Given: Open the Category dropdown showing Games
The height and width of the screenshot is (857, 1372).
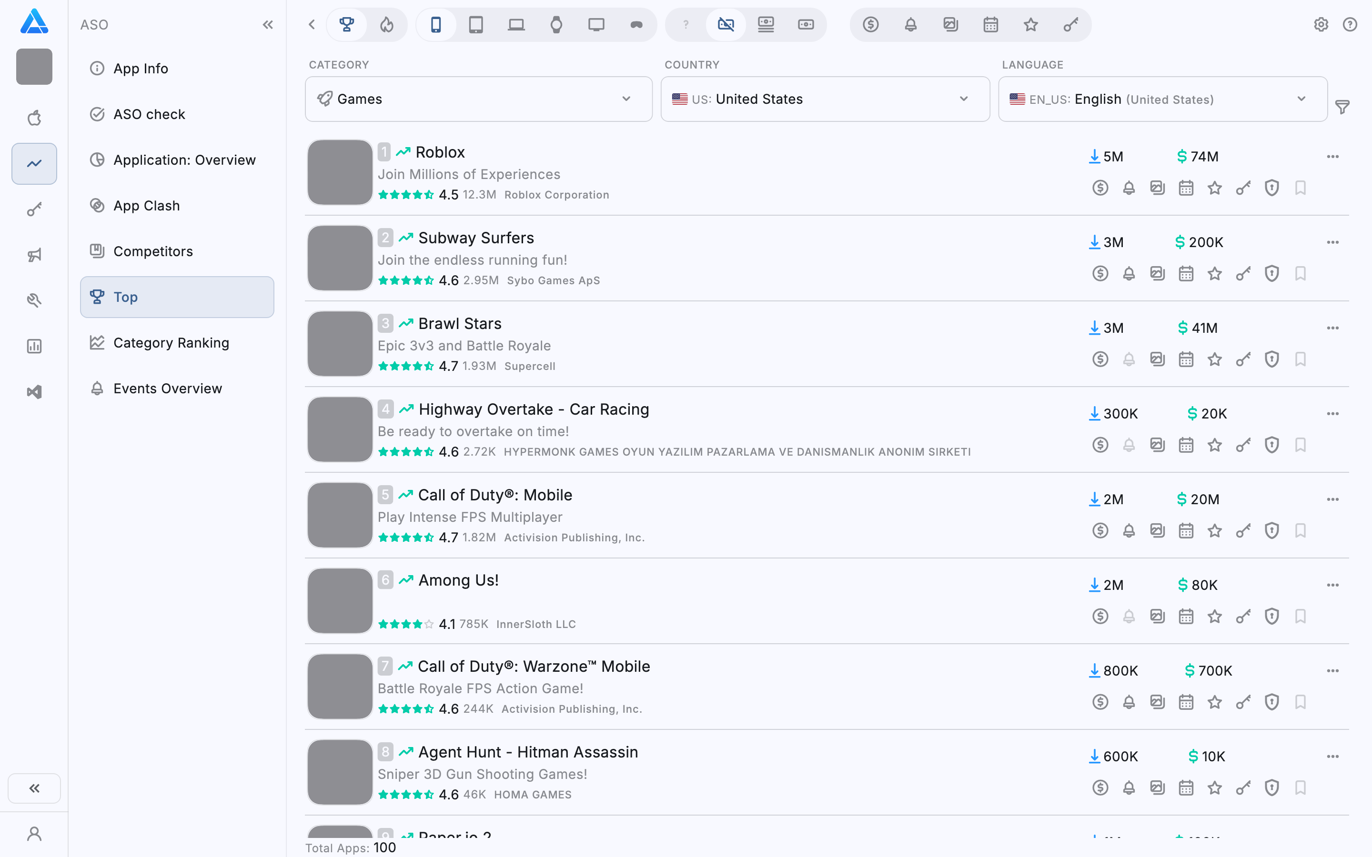Looking at the screenshot, I should click(x=478, y=99).
